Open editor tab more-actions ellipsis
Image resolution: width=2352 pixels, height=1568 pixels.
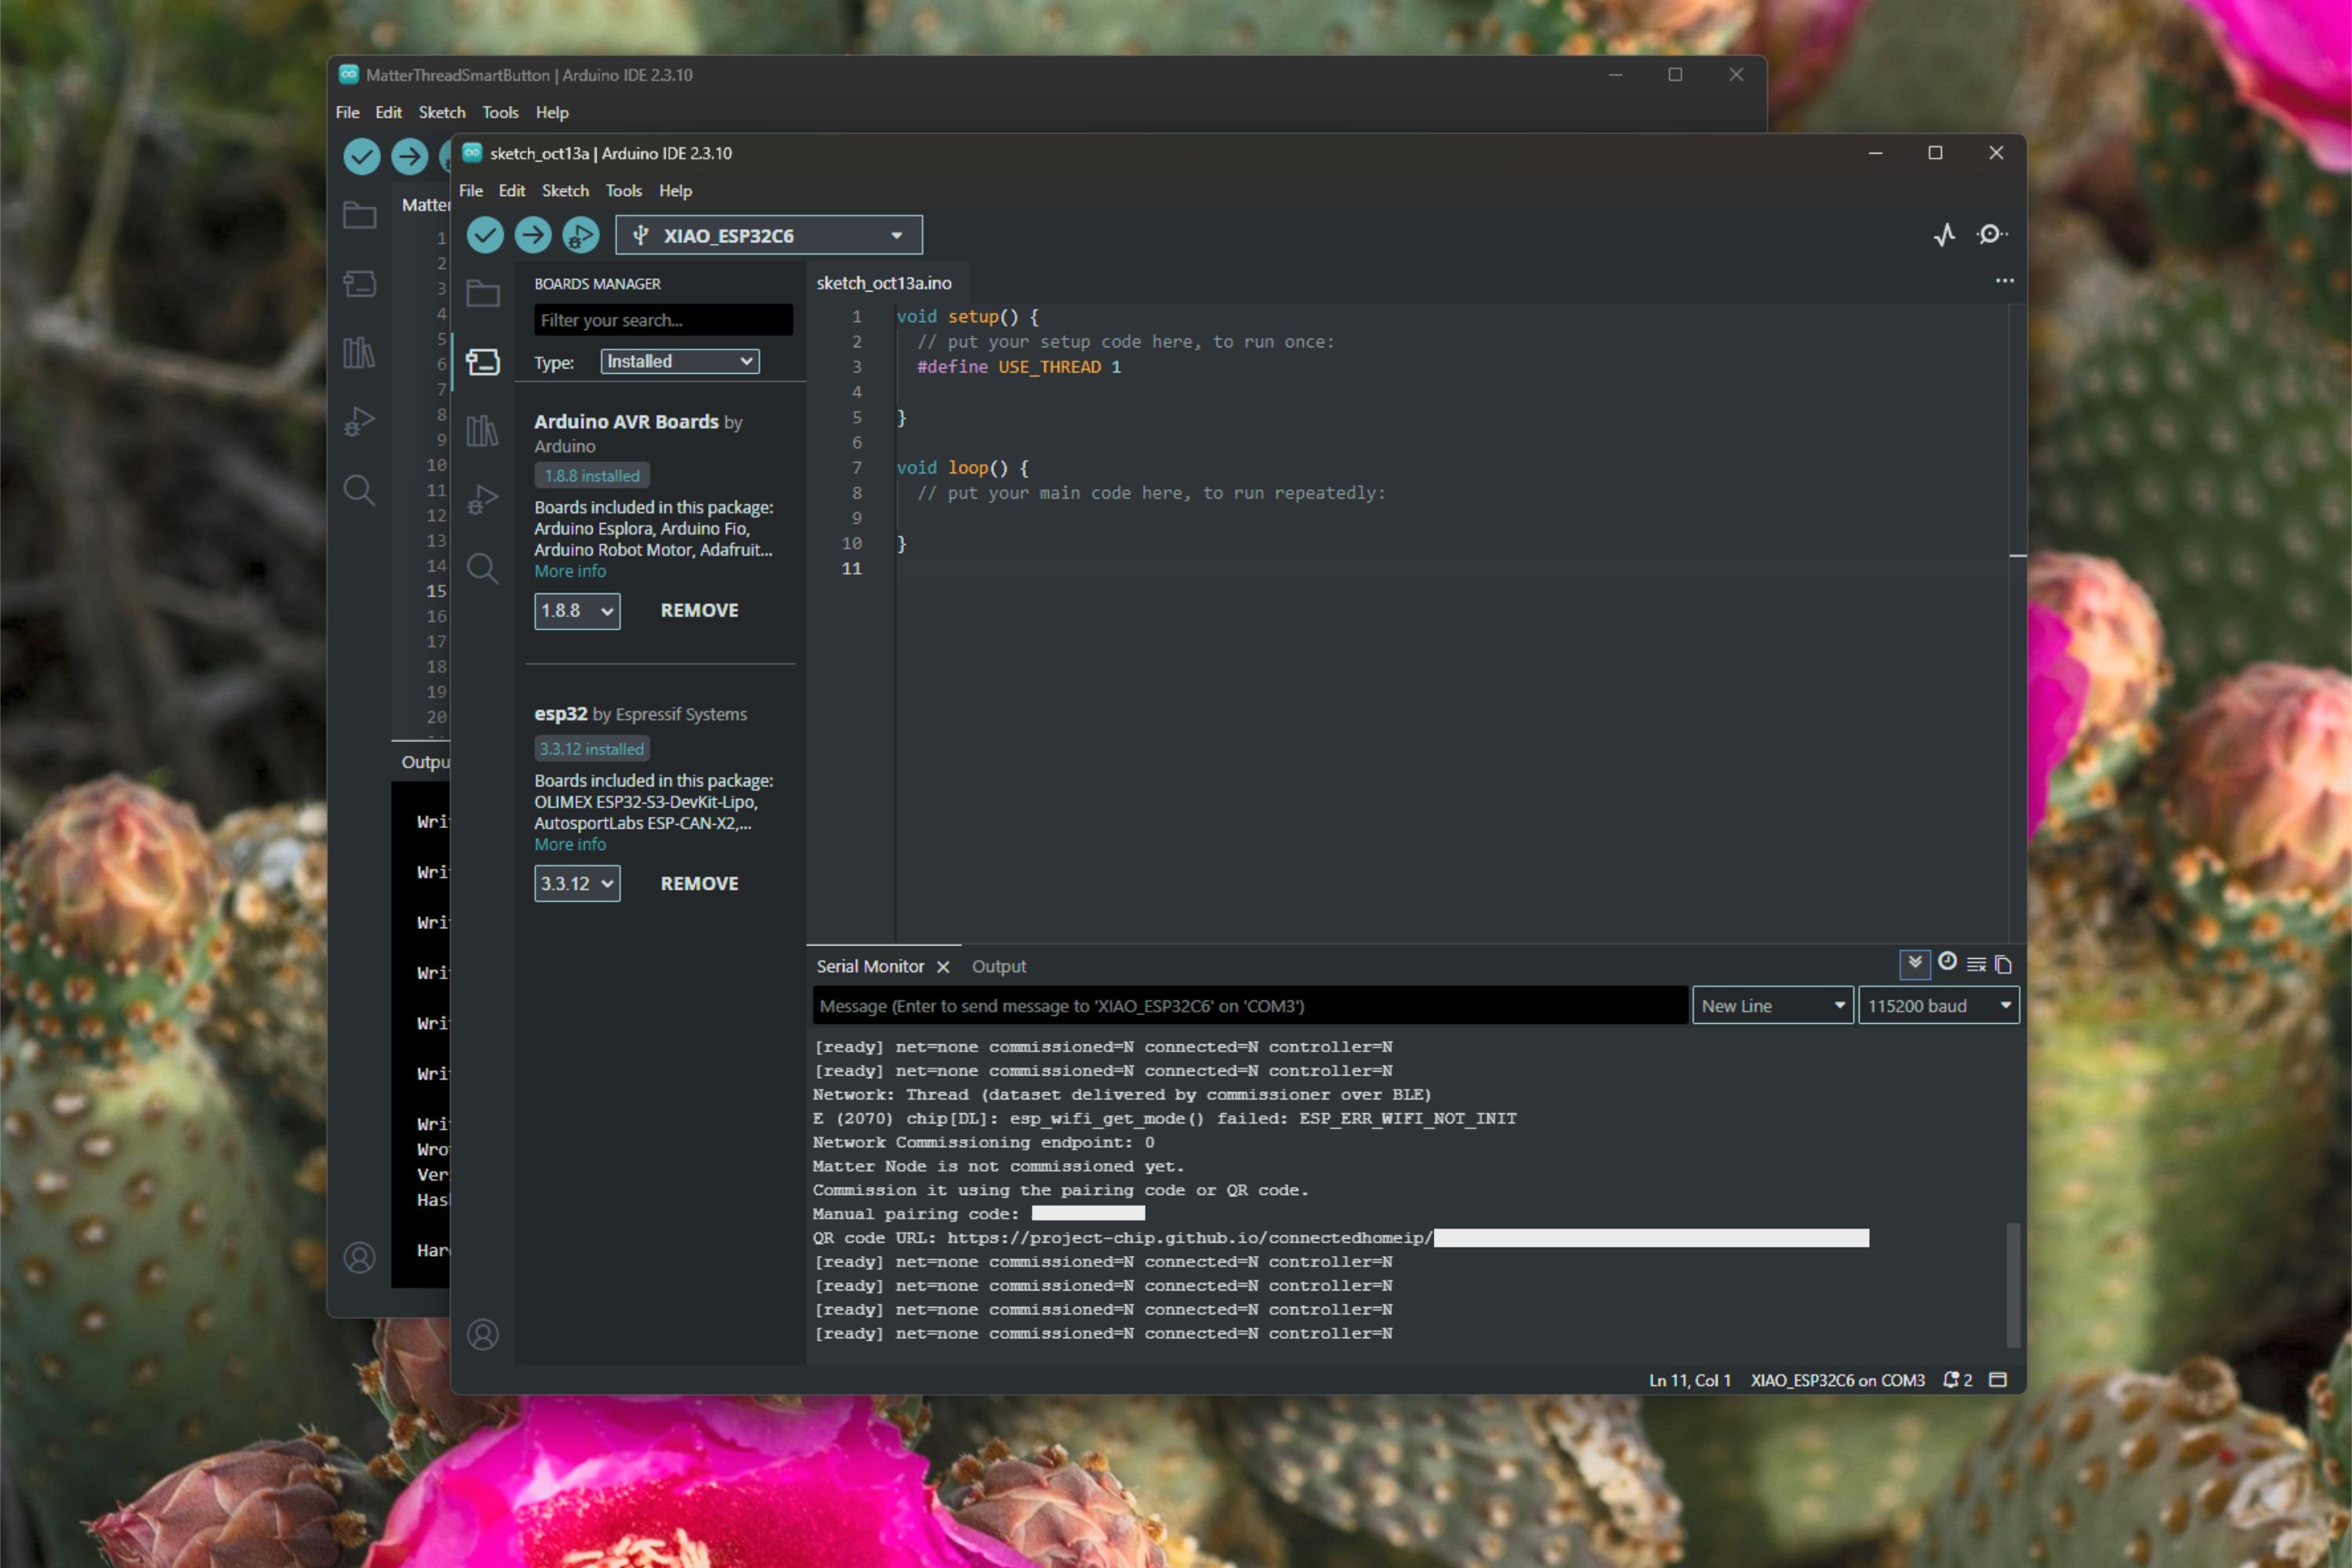(2005, 281)
